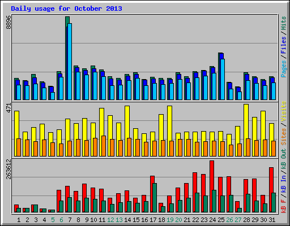Click day 28 on the x-axis
Viewport: 290px width, 226px height.
(x=246, y=220)
